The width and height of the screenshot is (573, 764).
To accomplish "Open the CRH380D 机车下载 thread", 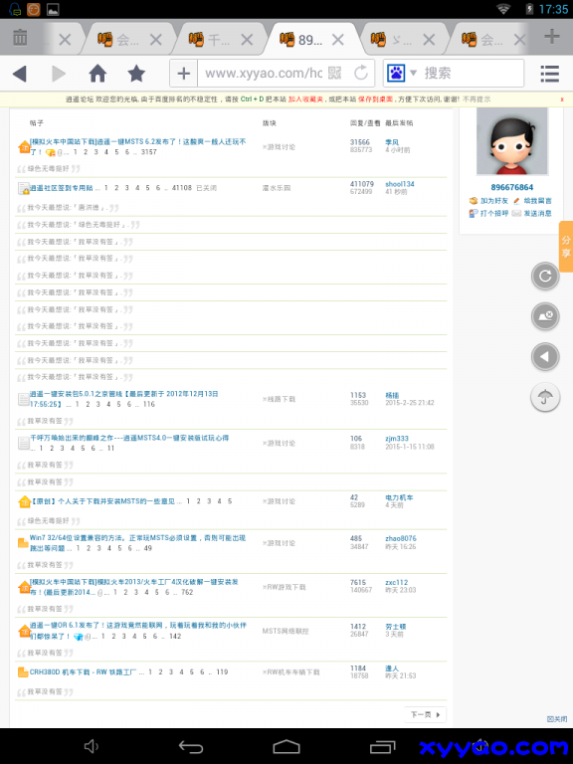I will [x=83, y=671].
